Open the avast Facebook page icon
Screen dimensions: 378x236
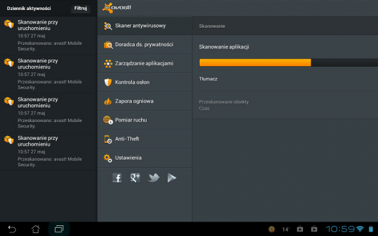117,178
